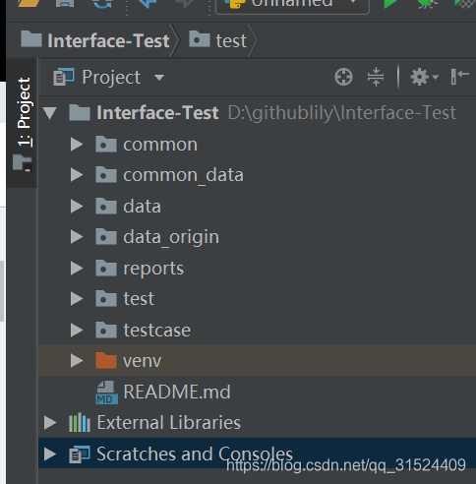Click the green Debug bug icon

pyautogui.click(x=427, y=4)
